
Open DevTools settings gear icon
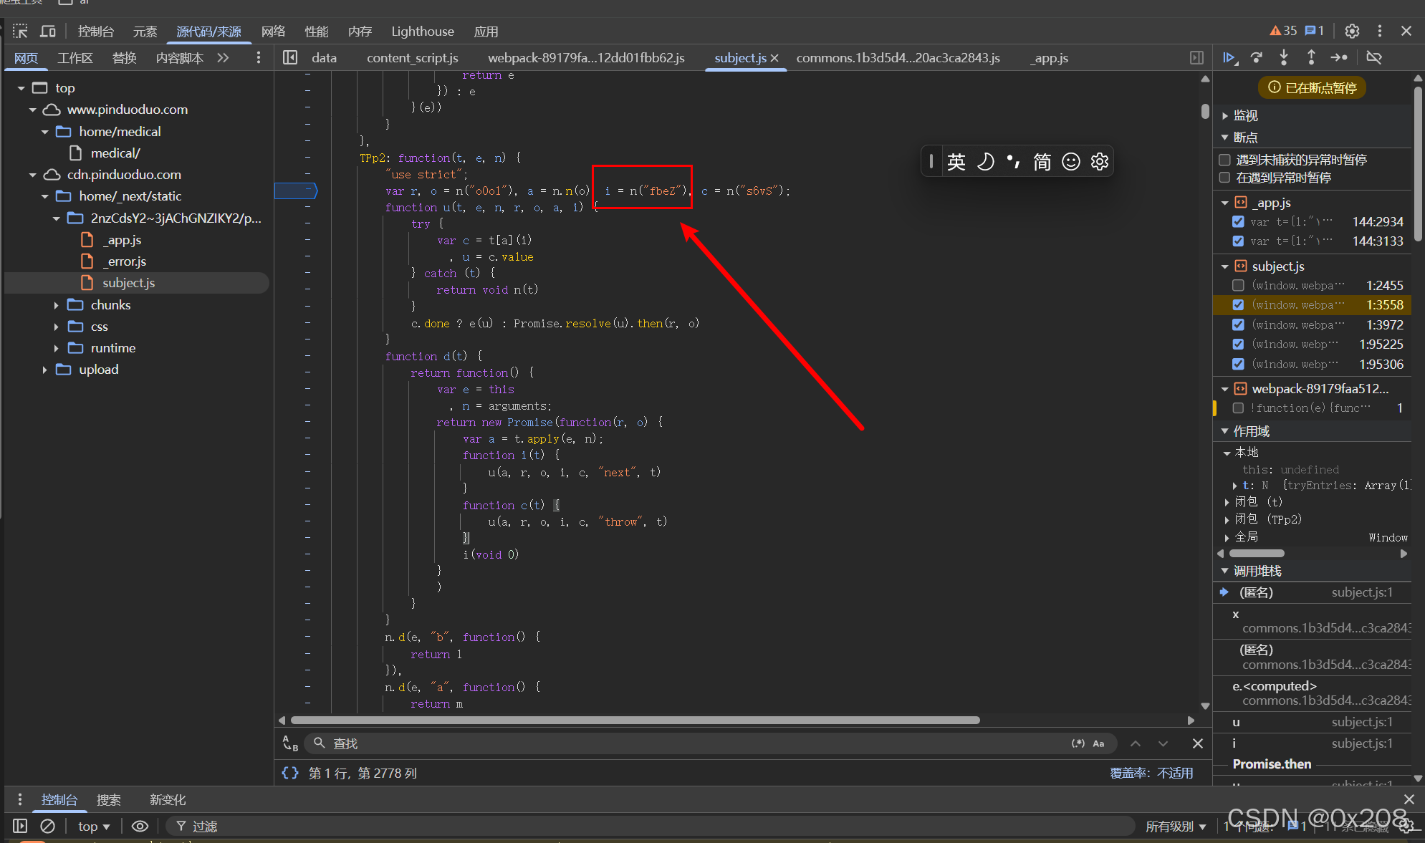(1352, 31)
